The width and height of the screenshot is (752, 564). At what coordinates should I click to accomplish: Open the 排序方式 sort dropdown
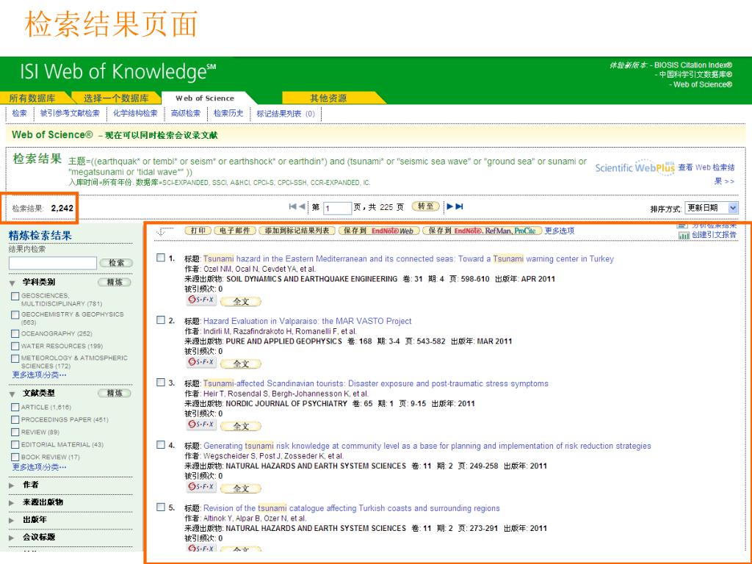click(x=711, y=208)
